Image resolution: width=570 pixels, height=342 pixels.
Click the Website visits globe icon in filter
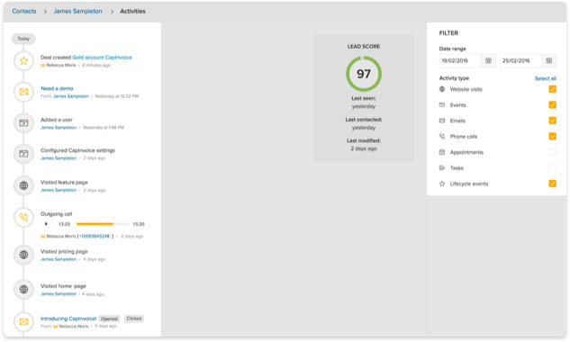(442, 89)
